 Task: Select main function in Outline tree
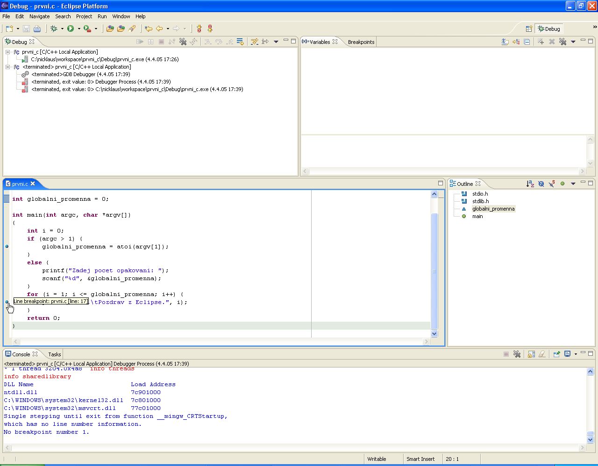(x=477, y=216)
